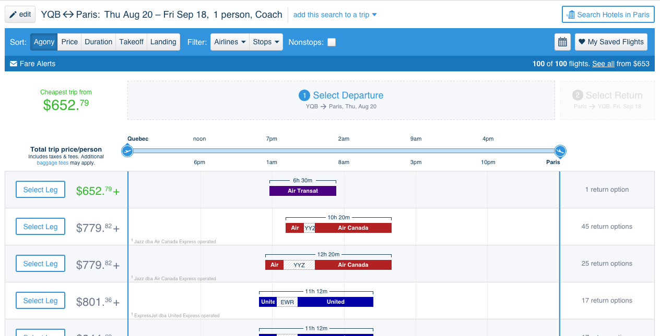Click the United long segment in 11h 12m flight
The width and height of the screenshot is (660, 336).
pos(336,302)
